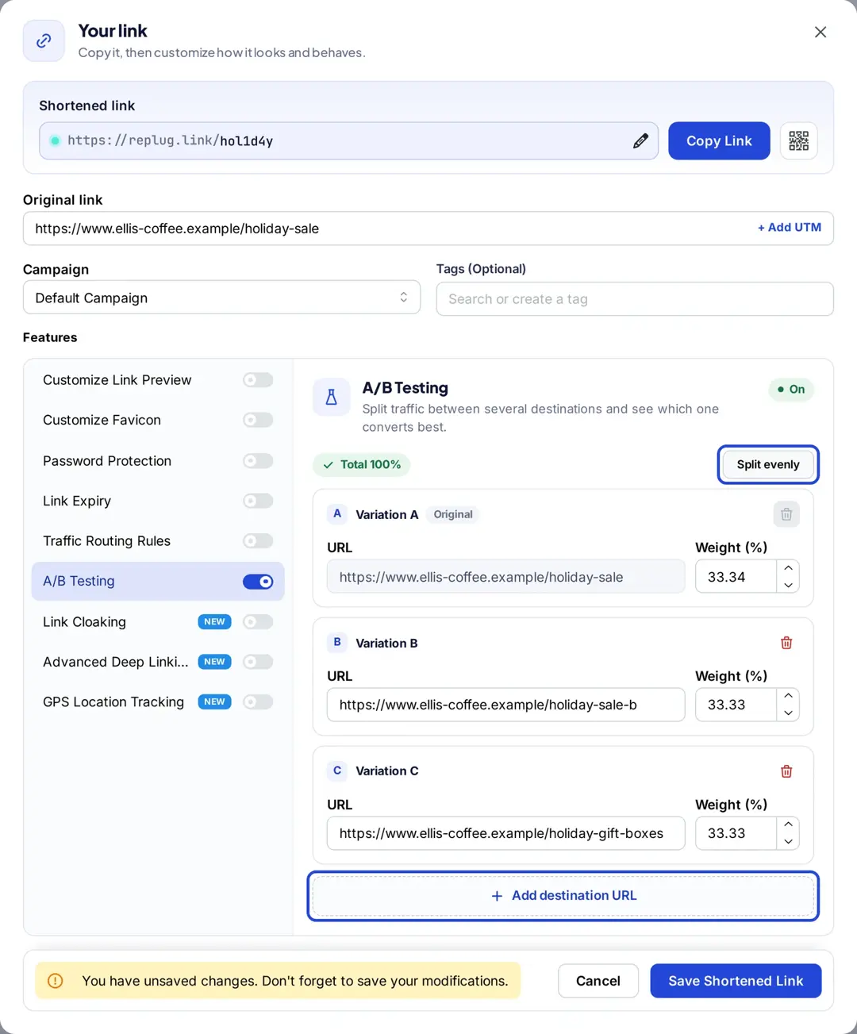Delete Variation C with the trash icon
This screenshot has width=857, height=1034.
(786, 771)
